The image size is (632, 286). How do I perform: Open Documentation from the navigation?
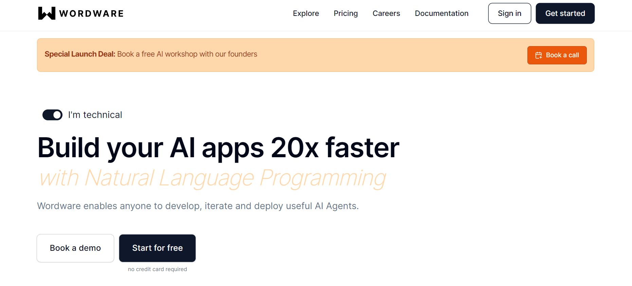[441, 13]
